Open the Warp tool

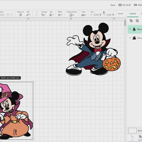(x=83, y=15)
